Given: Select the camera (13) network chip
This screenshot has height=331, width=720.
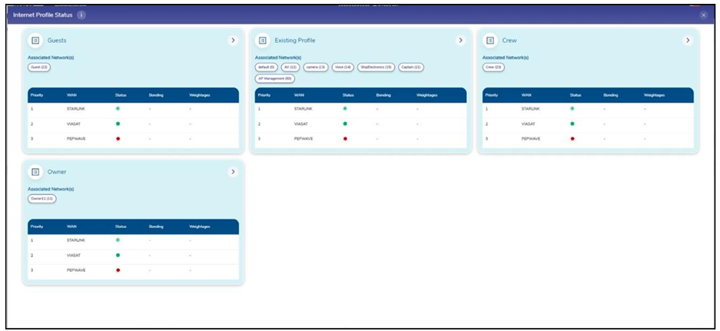Looking at the screenshot, I should point(316,68).
